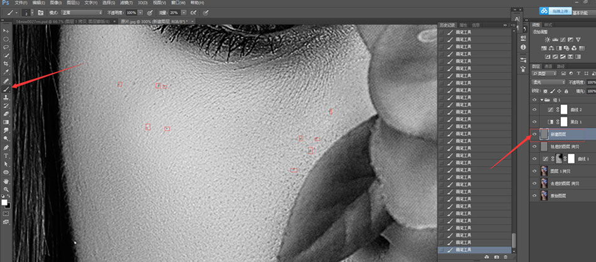Close the 原片.jpg document tab
Screen dimensions: 596x262
click(193, 21)
